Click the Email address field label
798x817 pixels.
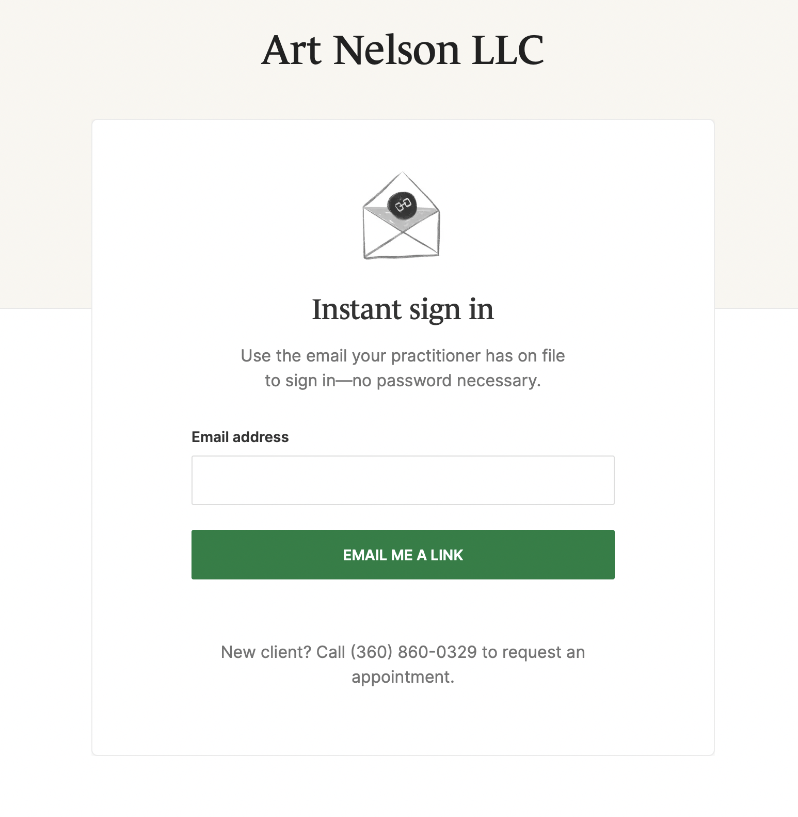[240, 437]
